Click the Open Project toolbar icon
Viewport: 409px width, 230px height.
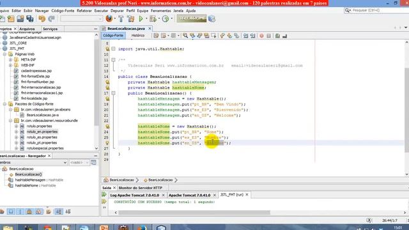point(20,19)
